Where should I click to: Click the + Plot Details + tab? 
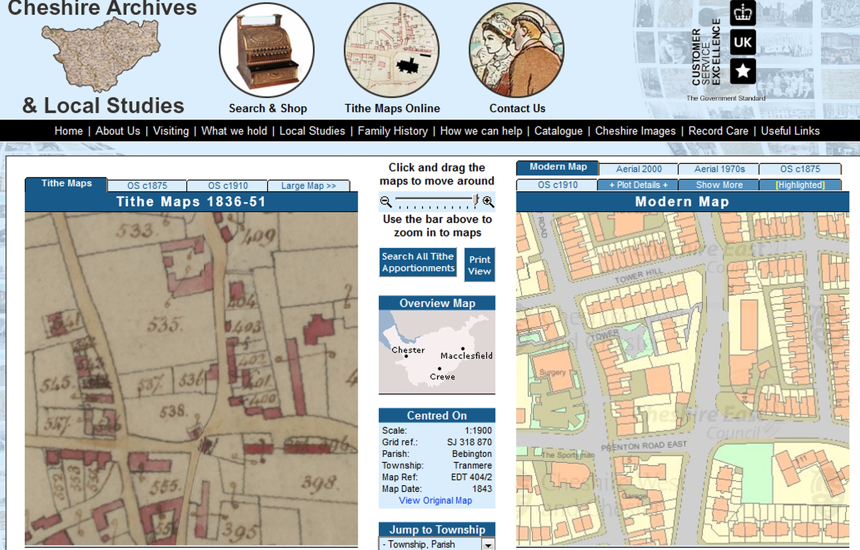tap(638, 185)
